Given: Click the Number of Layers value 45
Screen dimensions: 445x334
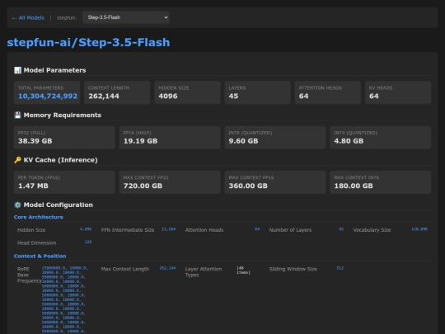Looking at the screenshot, I should coord(341,229).
